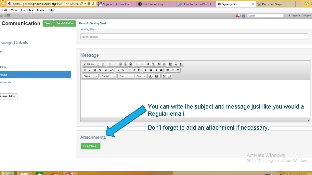The height and width of the screenshot is (175, 312).
Task: Click the Paste icon in editor toolbar
Action: click(x=120, y=64)
